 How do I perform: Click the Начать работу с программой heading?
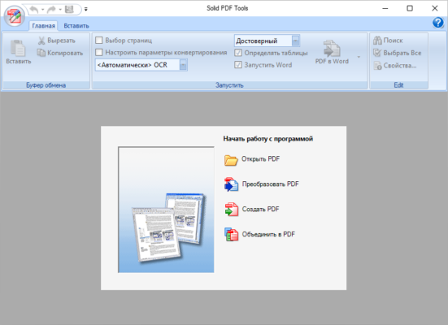tap(268, 139)
